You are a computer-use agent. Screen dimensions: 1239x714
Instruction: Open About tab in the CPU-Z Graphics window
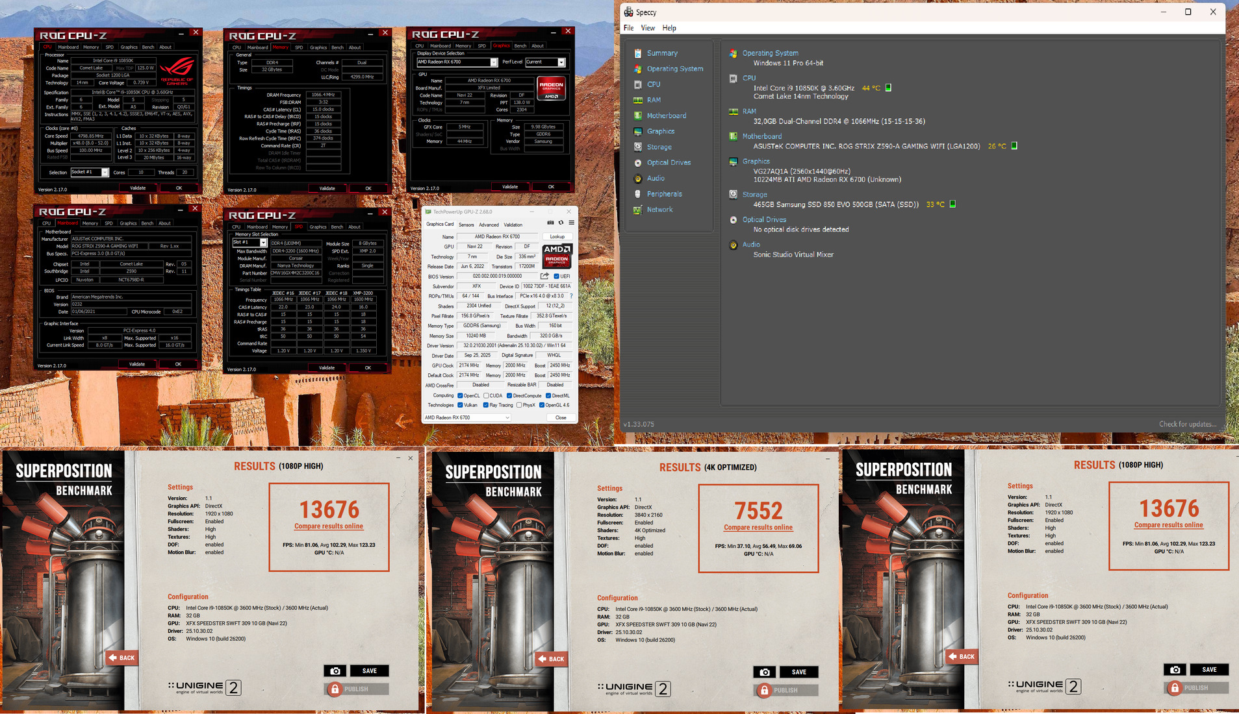537,46
